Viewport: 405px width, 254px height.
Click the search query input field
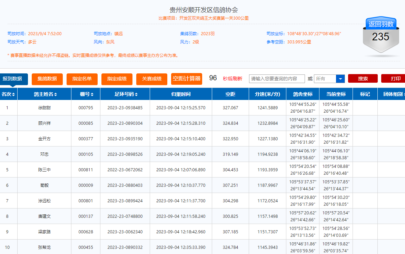pos(277,79)
